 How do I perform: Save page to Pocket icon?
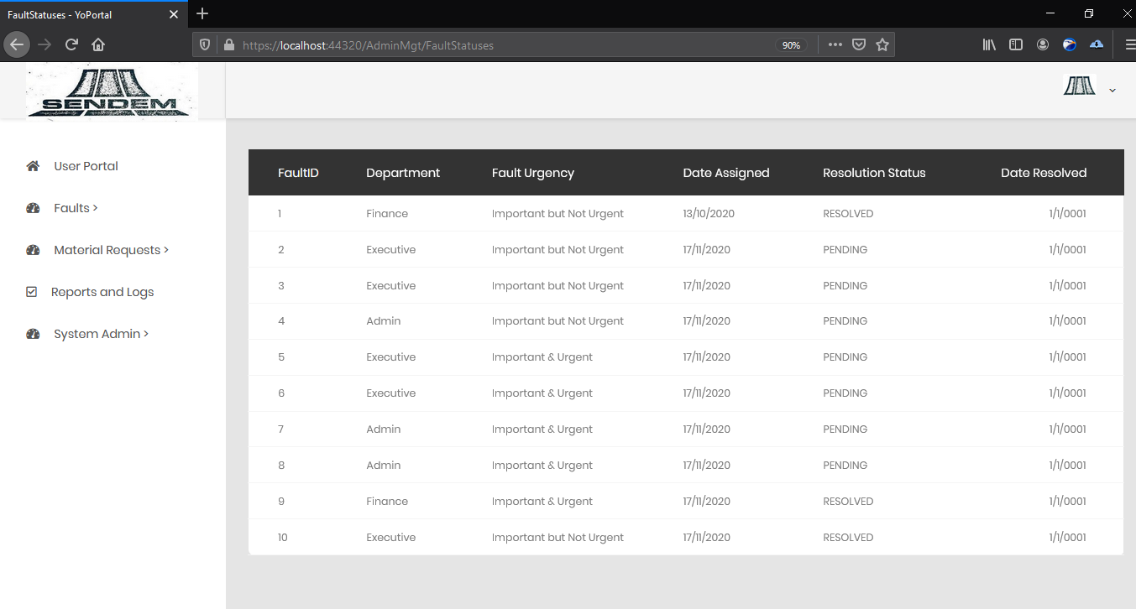[x=859, y=45]
